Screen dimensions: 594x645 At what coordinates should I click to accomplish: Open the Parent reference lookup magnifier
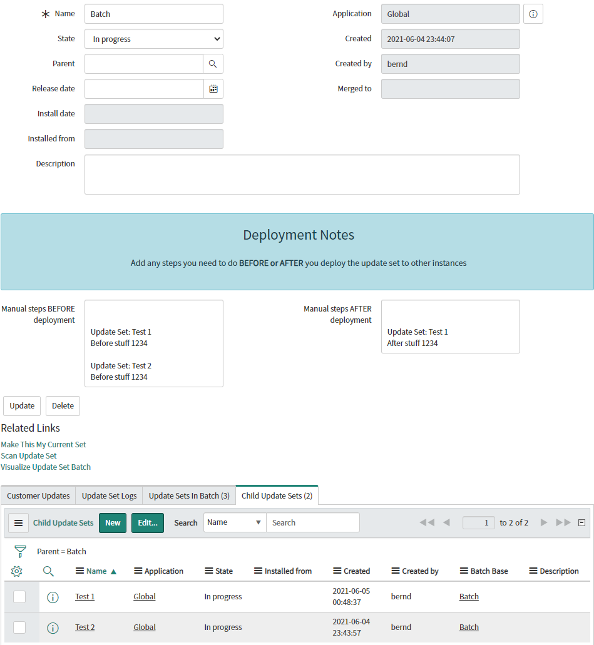pos(213,64)
